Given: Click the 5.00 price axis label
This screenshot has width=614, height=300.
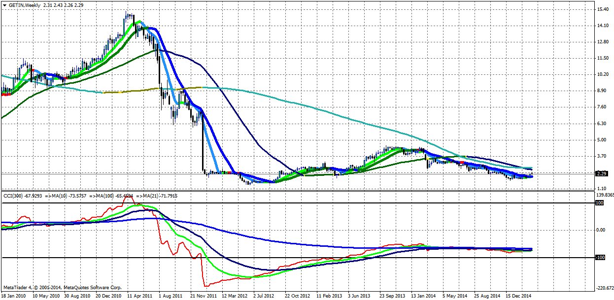Looking at the screenshot, I should click(x=601, y=139).
